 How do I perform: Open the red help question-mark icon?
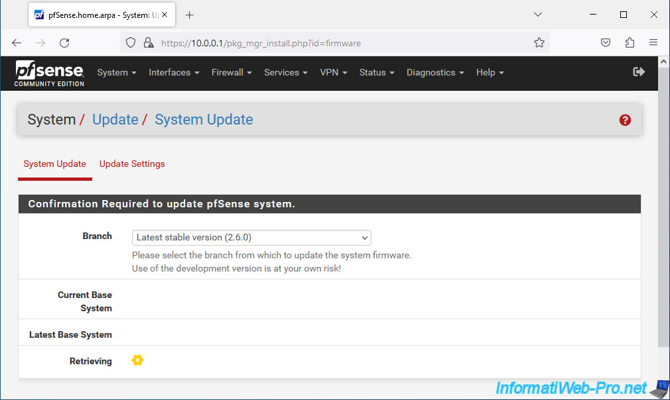click(625, 121)
